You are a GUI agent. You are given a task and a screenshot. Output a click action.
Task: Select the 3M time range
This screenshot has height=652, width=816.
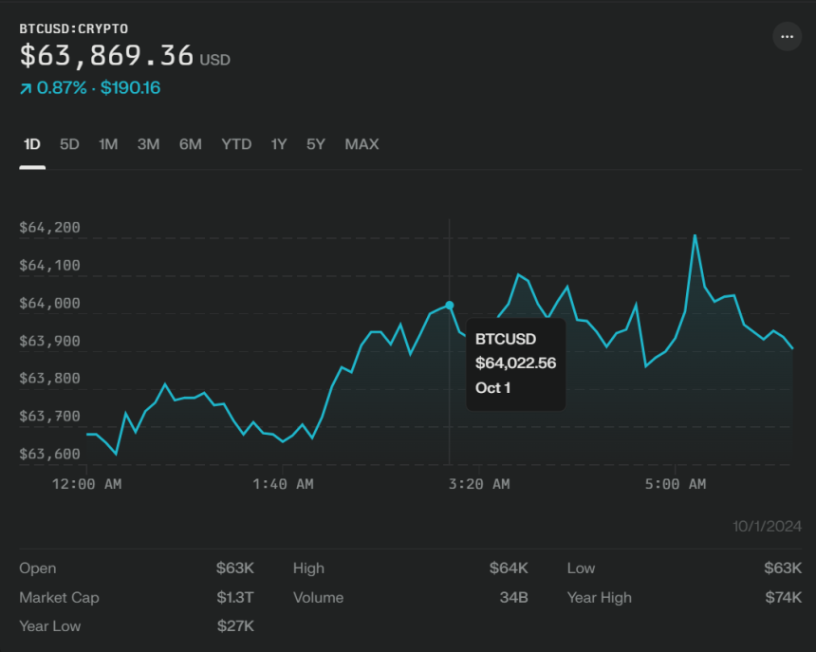148,144
